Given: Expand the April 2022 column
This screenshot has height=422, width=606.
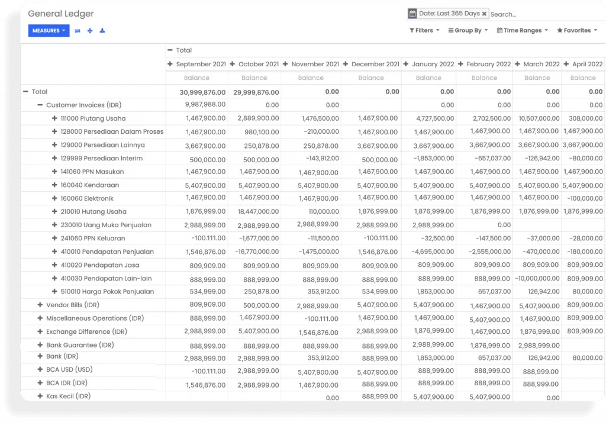Looking at the screenshot, I should 566,64.
